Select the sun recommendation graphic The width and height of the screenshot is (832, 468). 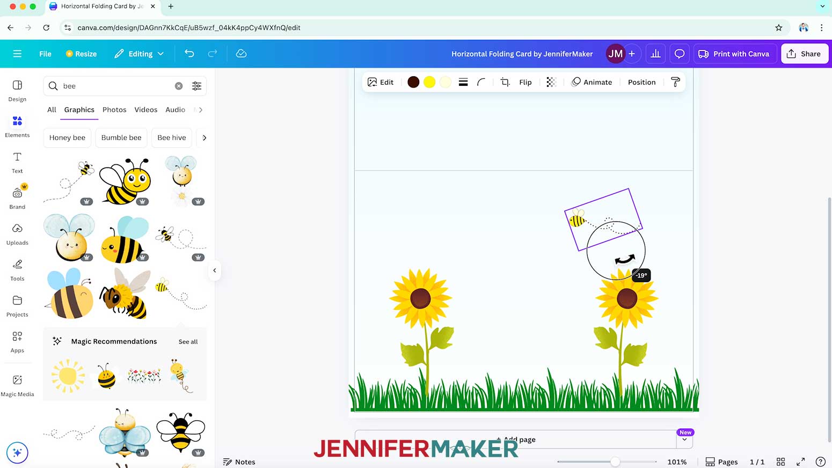pyautogui.click(x=68, y=376)
